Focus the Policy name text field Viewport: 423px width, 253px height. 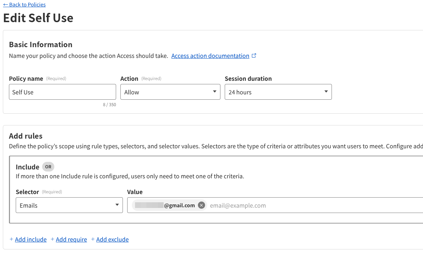pos(63,92)
